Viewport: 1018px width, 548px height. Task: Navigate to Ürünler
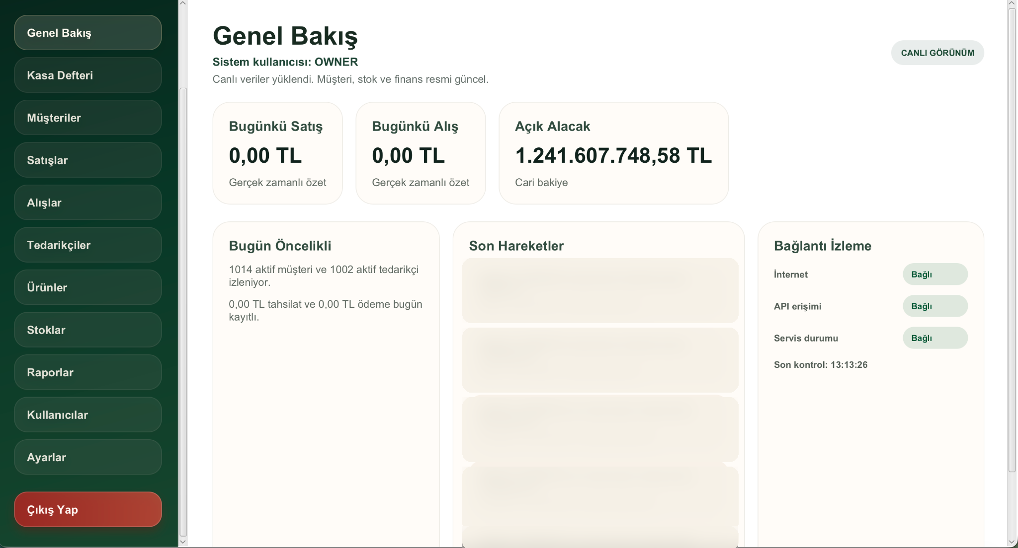coord(88,287)
